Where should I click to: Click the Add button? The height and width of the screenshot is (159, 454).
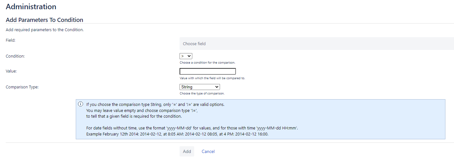click(187, 151)
